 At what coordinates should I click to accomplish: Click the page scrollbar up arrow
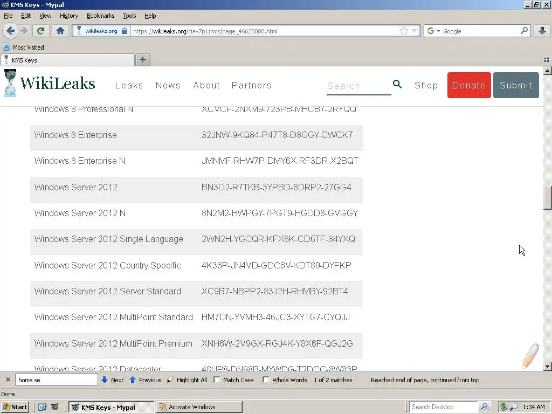coord(547,71)
